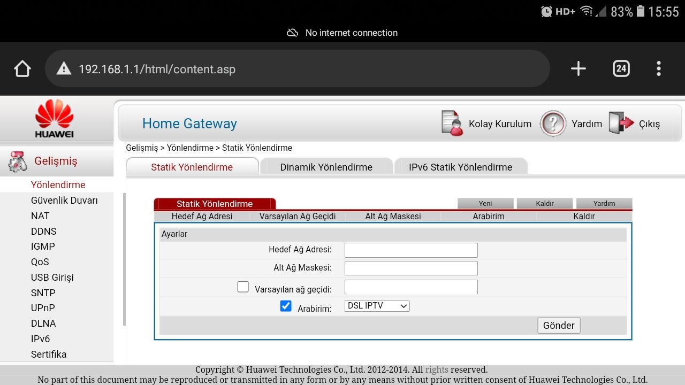
Task: Open a new browser tab with plus icon
Action: pyautogui.click(x=579, y=68)
